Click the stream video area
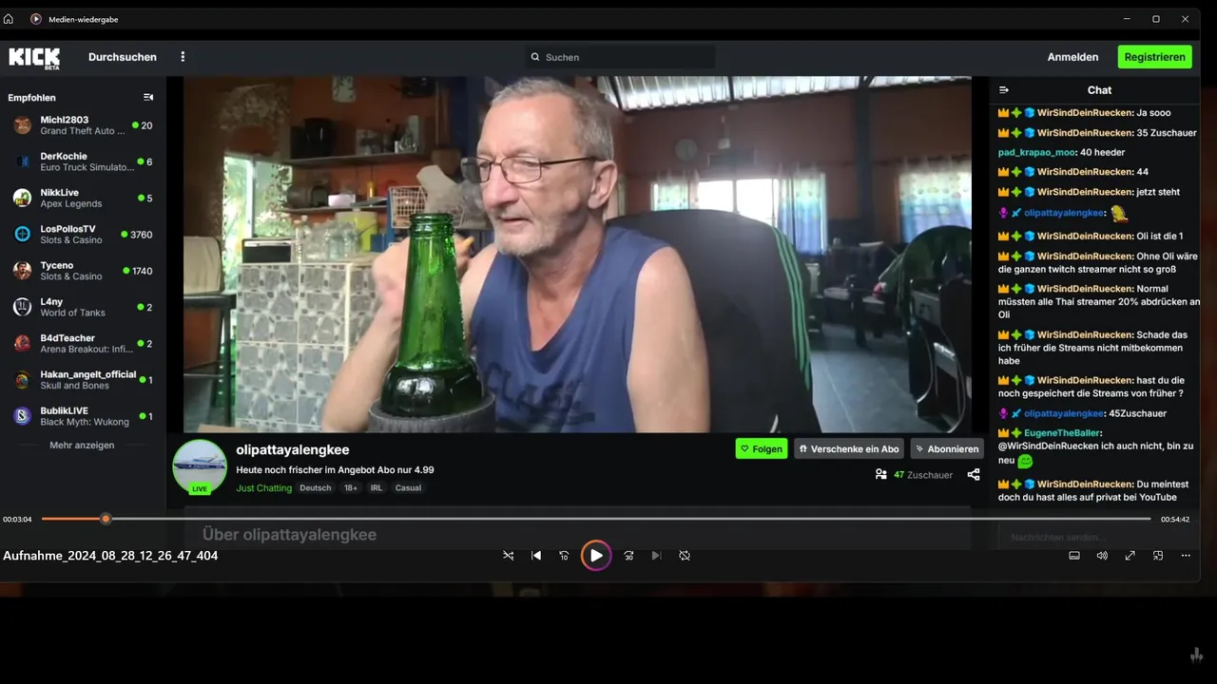The height and width of the screenshot is (684, 1217). click(x=577, y=254)
